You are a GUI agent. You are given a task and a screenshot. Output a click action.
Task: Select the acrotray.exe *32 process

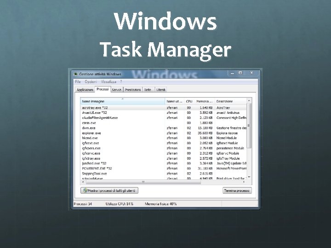[x=163, y=107]
